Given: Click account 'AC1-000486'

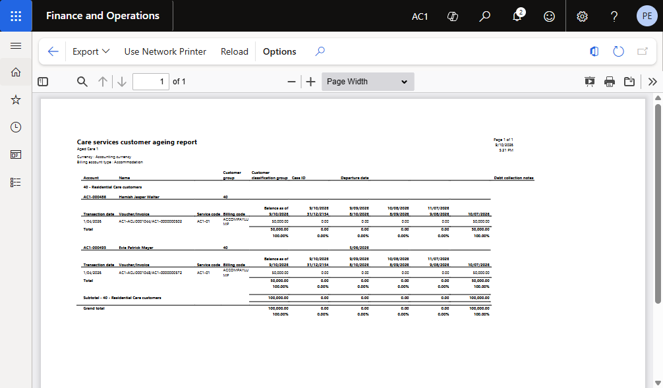Looking at the screenshot, I should pyautogui.click(x=95, y=197).
